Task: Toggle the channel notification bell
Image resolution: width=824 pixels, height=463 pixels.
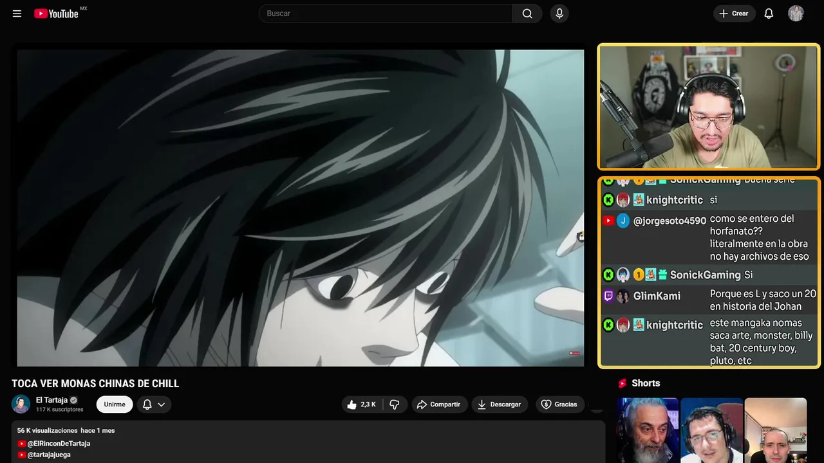Action: (x=147, y=404)
